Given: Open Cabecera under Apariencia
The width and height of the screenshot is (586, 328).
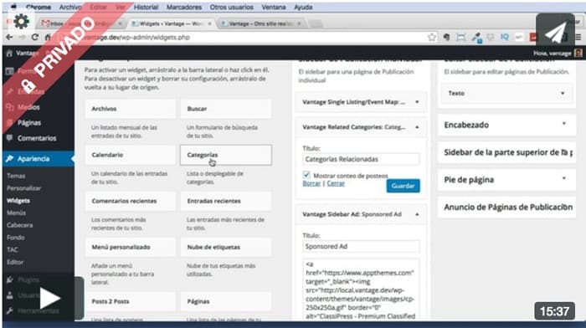Looking at the screenshot, I should pyautogui.click(x=19, y=225).
